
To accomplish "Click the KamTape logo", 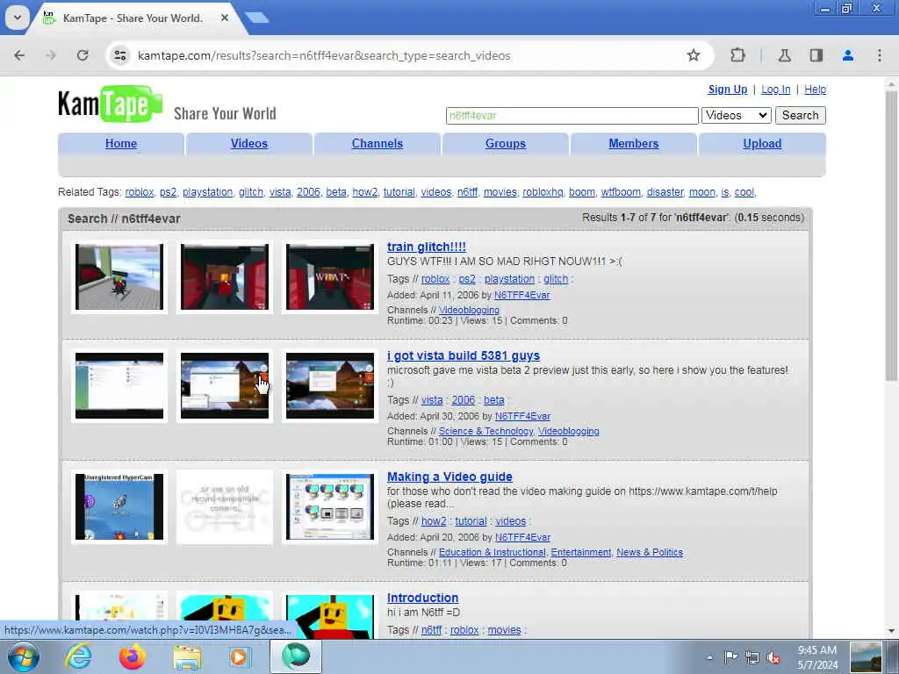I will 110,104.
